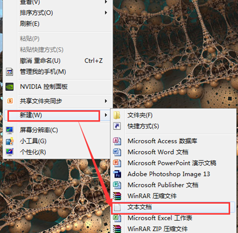This screenshot has height=233, width=238.
Task: Click the greyed-out 粘贴(P) entry
Action: (x=30, y=39)
